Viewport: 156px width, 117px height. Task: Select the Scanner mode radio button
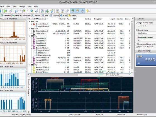point(137,30)
